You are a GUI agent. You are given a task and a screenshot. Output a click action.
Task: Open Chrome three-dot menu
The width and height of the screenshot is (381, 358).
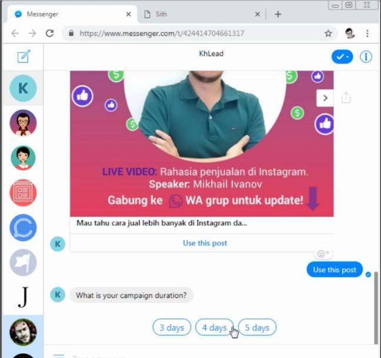tap(367, 33)
